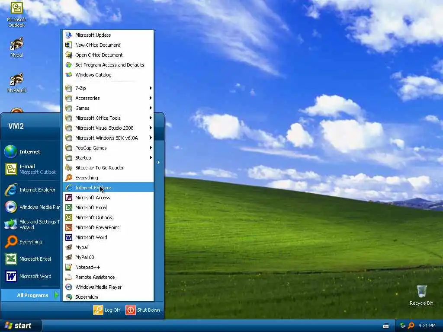Open E-mail Microsoft Outlook pinned icon
The width and height of the screenshot is (443, 332).
click(x=11, y=169)
